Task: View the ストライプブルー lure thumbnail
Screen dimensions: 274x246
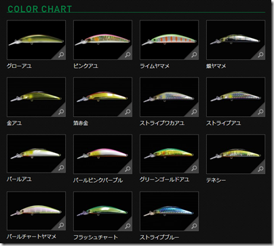Action: tap(170, 211)
